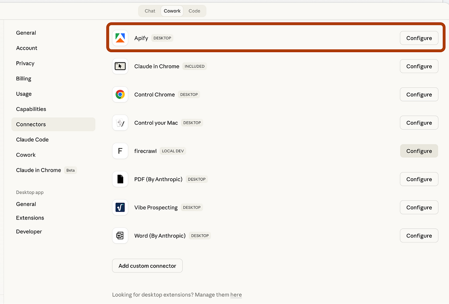Click the firecrawl connector icon

click(x=120, y=151)
